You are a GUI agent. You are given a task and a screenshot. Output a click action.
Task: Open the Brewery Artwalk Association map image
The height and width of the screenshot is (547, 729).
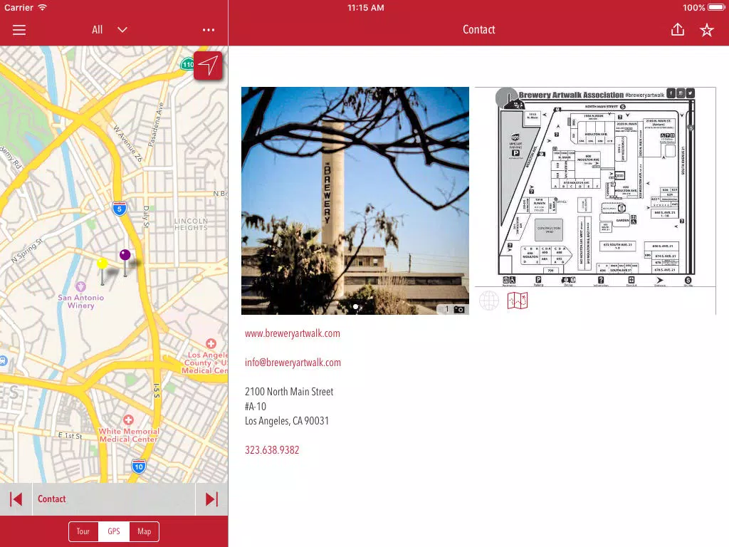click(x=595, y=187)
